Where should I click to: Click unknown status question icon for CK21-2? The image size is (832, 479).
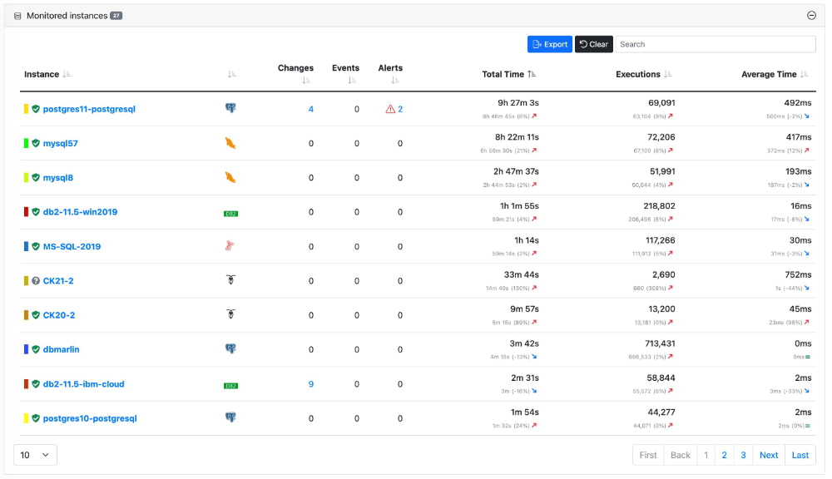(x=36, y=280)
